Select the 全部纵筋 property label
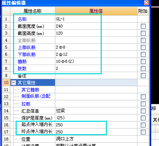 click(x=26, y=40)
